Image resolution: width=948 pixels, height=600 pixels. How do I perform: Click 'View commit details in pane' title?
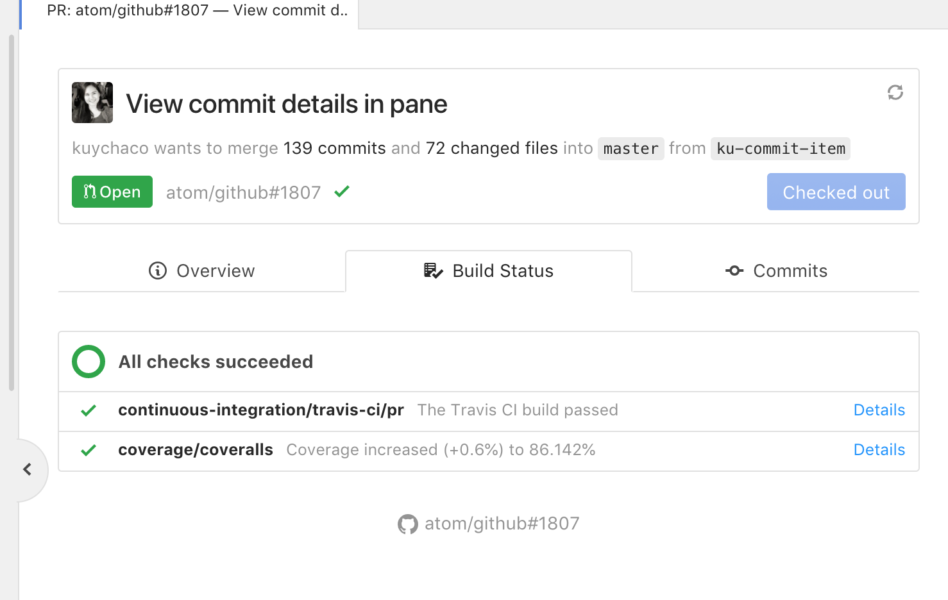pyautogui.click(x=287, y=104)
